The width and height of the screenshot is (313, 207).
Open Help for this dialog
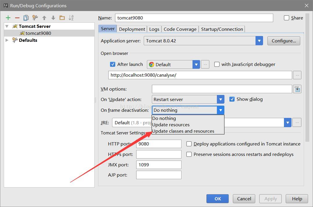click(x=297, y=199)
